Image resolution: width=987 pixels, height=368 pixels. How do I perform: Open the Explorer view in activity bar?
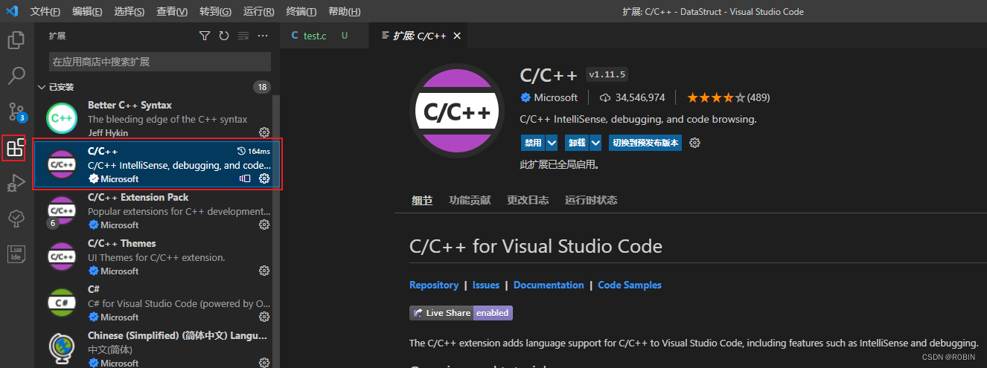pyautogui.click(x=16, y=40)
